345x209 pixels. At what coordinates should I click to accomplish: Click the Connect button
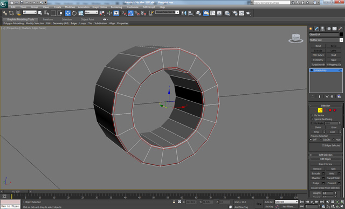[x=332, y=183]
